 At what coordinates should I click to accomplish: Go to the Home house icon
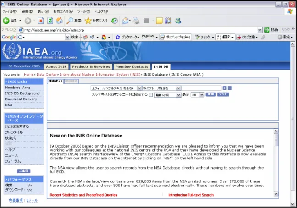(x=59, y=21)
